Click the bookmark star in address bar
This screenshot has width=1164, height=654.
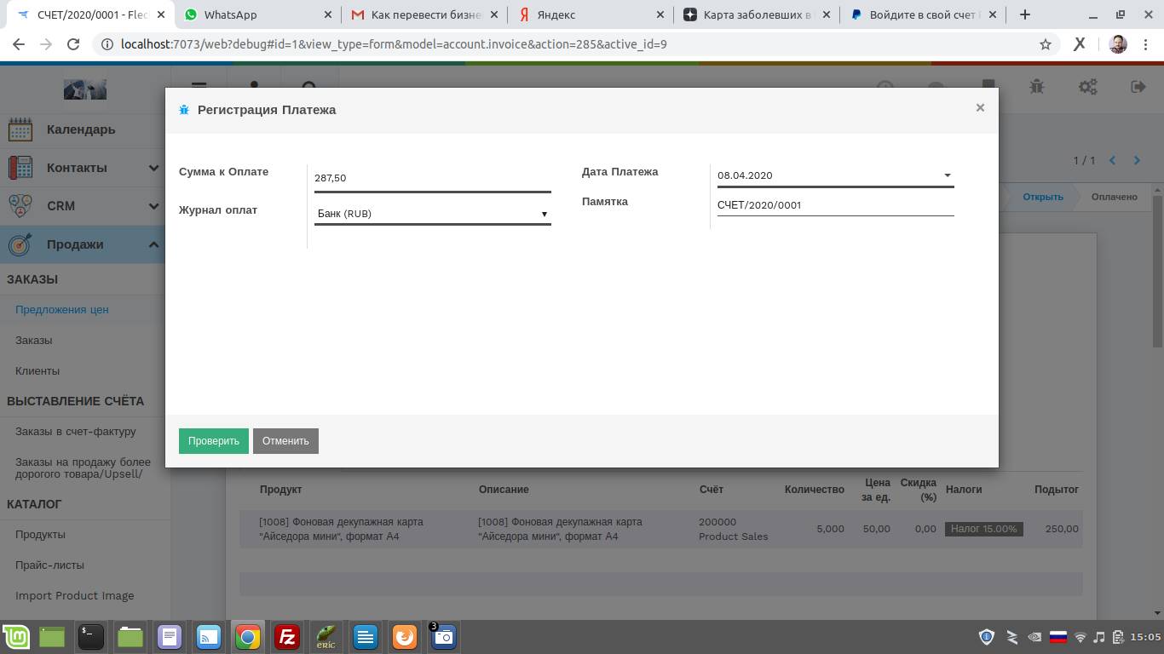(x=1045, y=44)
